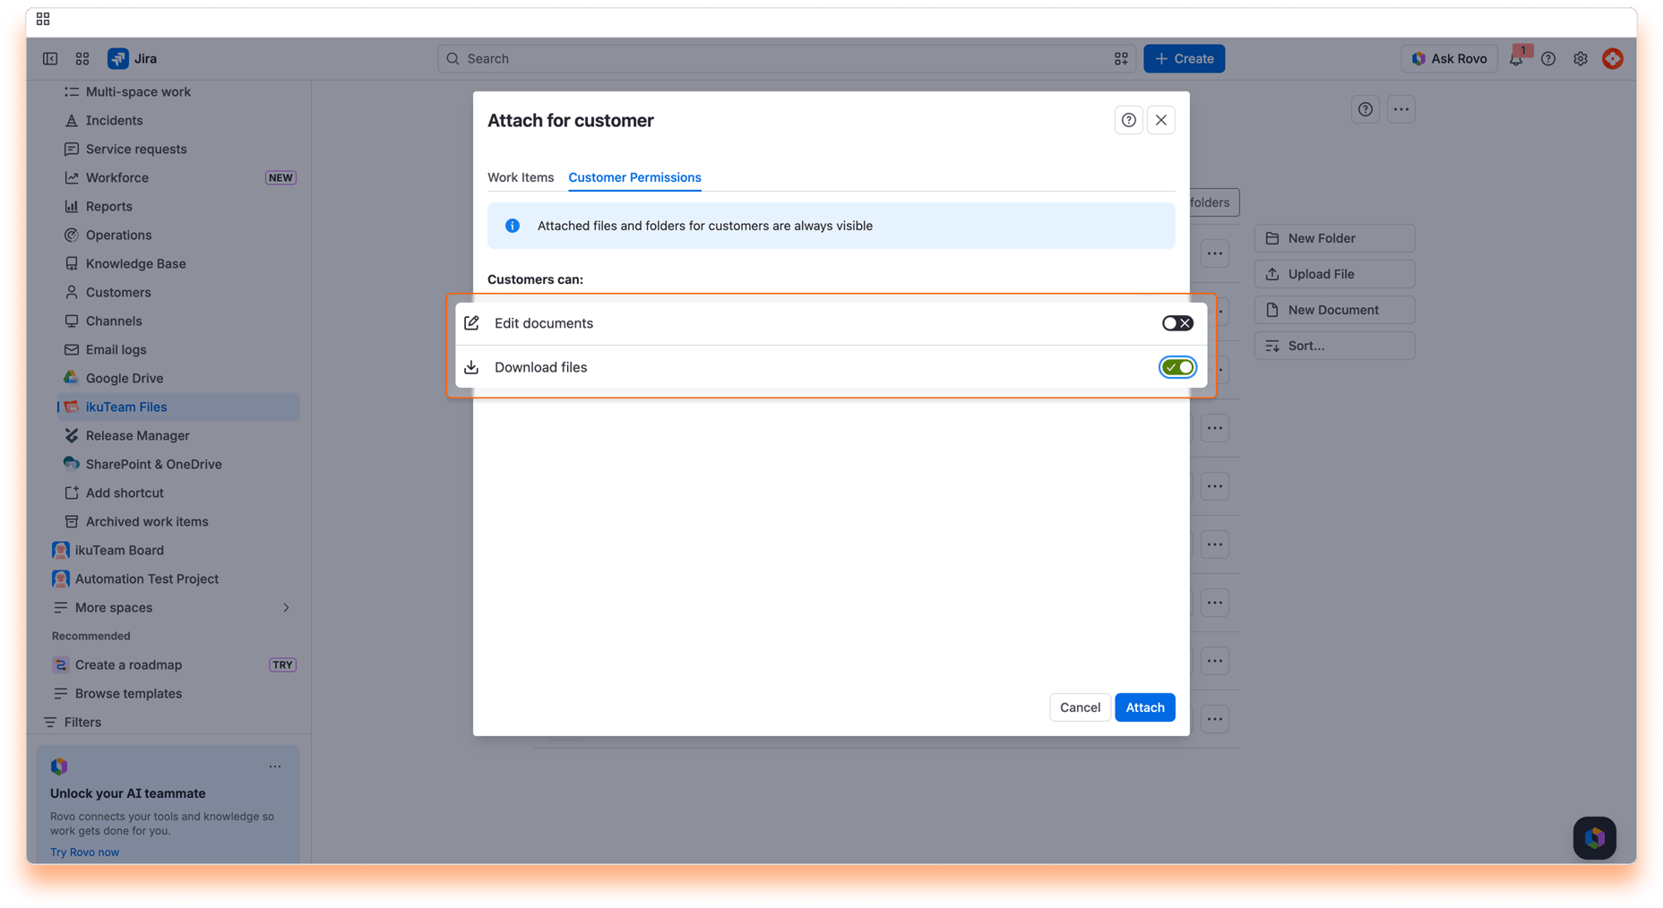The image size is (1663, 908).
Task: Click the Jira logo
Action: pyautogui.click(x=133, y=59)
